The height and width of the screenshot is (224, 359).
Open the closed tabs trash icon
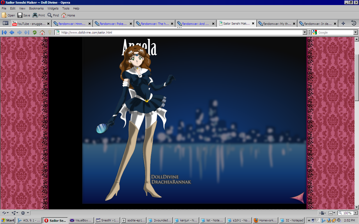[x=354, y=24]
